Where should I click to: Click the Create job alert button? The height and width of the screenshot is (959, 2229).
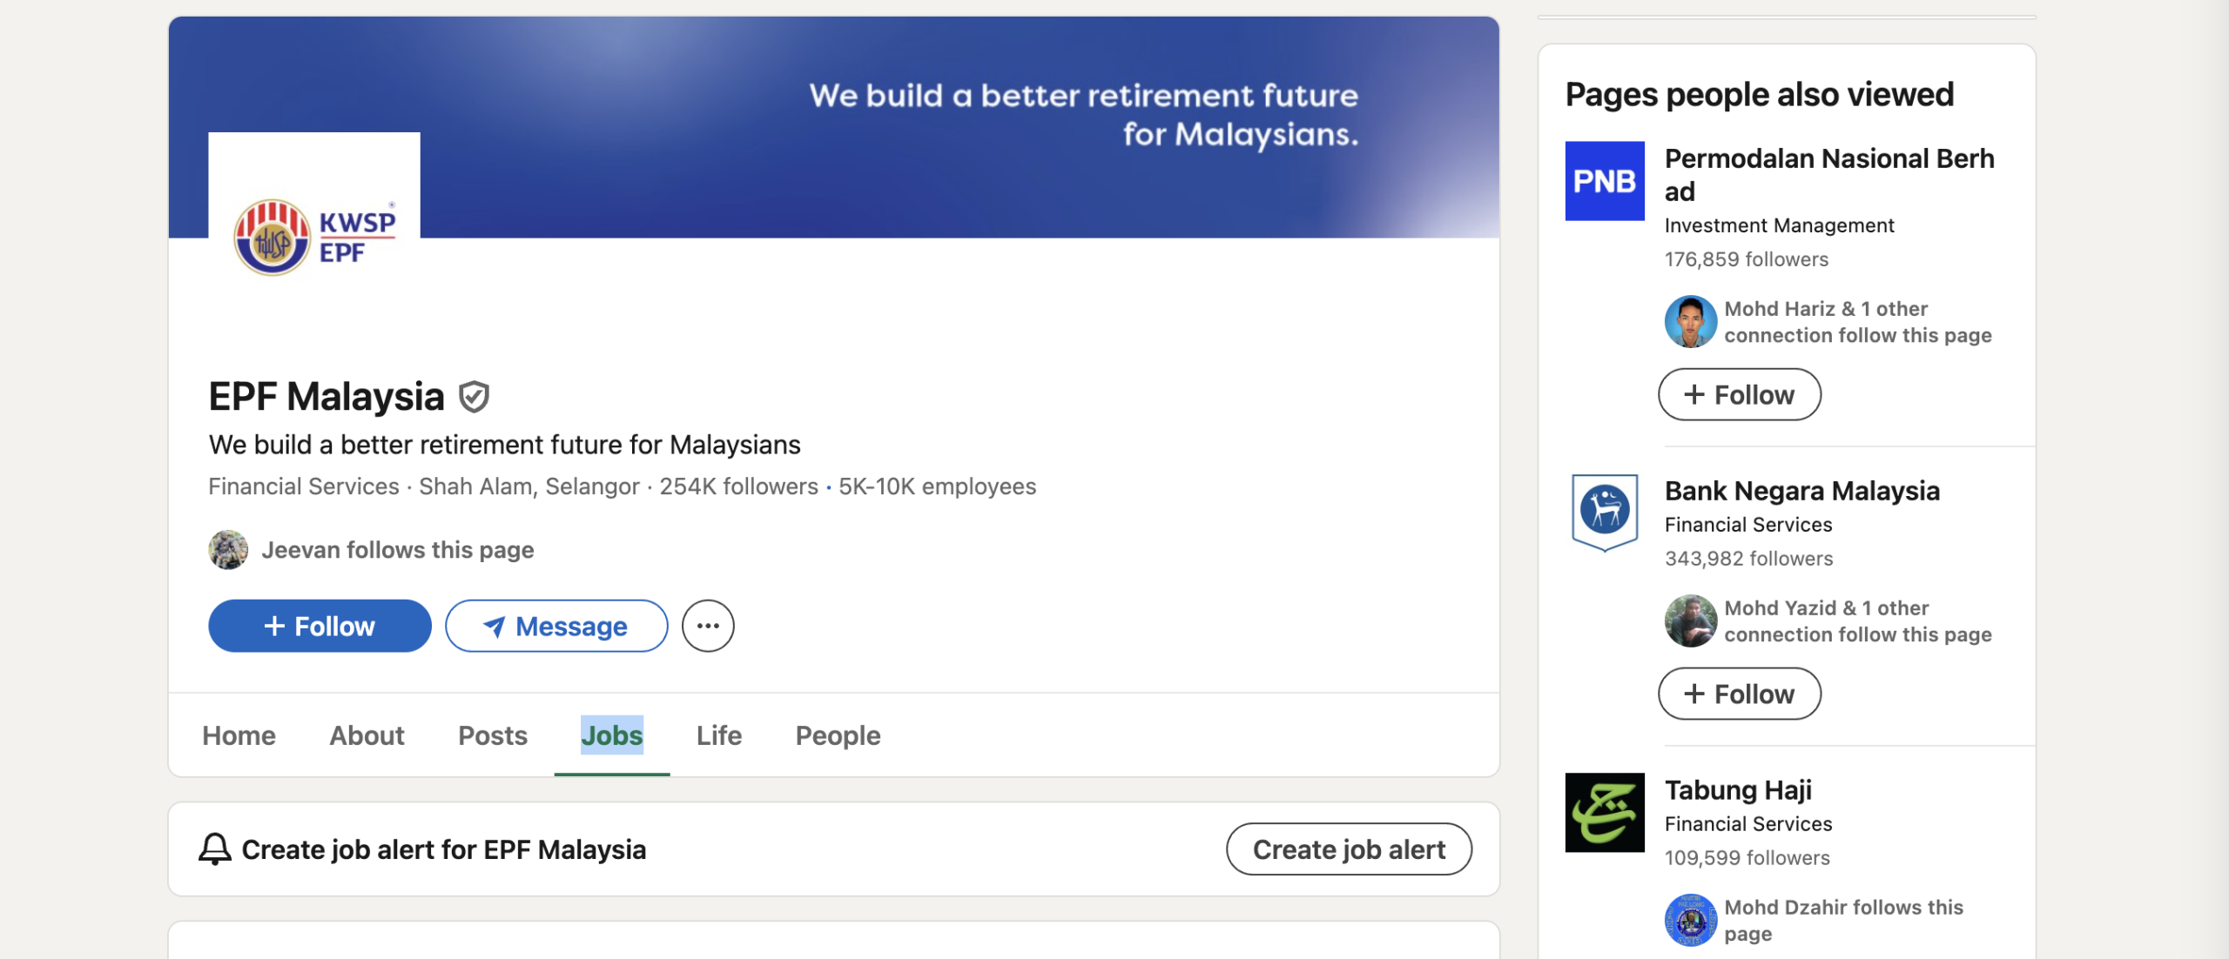1349,849
